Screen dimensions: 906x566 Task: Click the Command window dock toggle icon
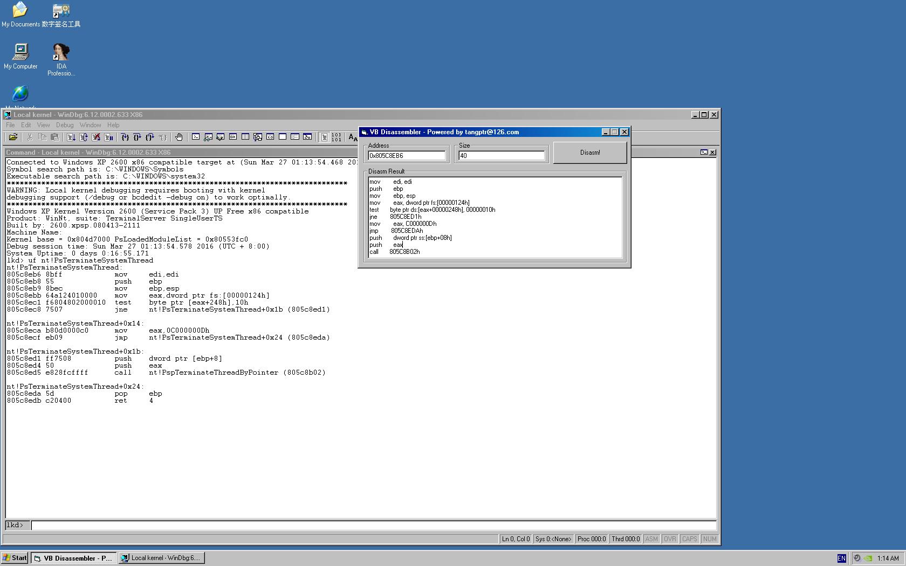coord(704,153)
